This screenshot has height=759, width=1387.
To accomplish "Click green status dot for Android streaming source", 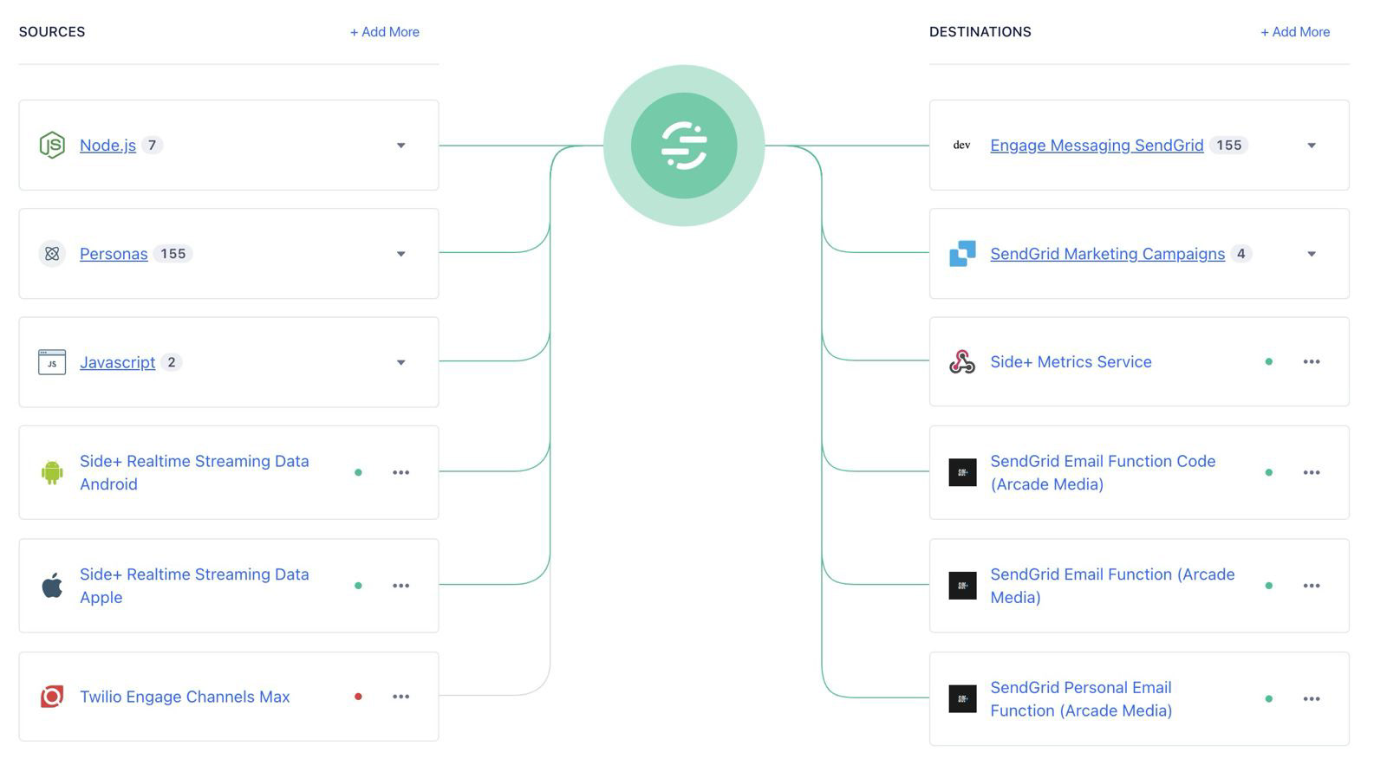I will (358, 472).
